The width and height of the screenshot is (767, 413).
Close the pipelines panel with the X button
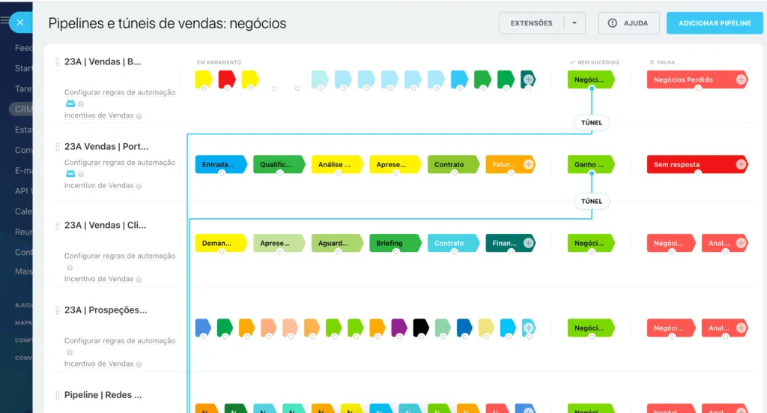click(x=20, y=22)
